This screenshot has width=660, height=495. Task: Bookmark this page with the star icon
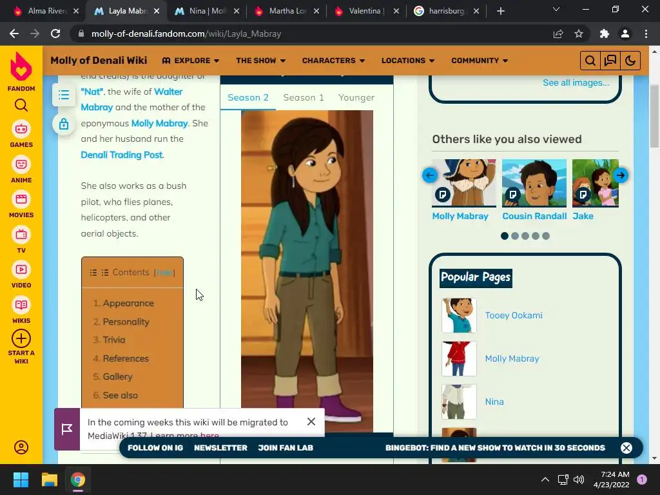(x=579, y=34)
